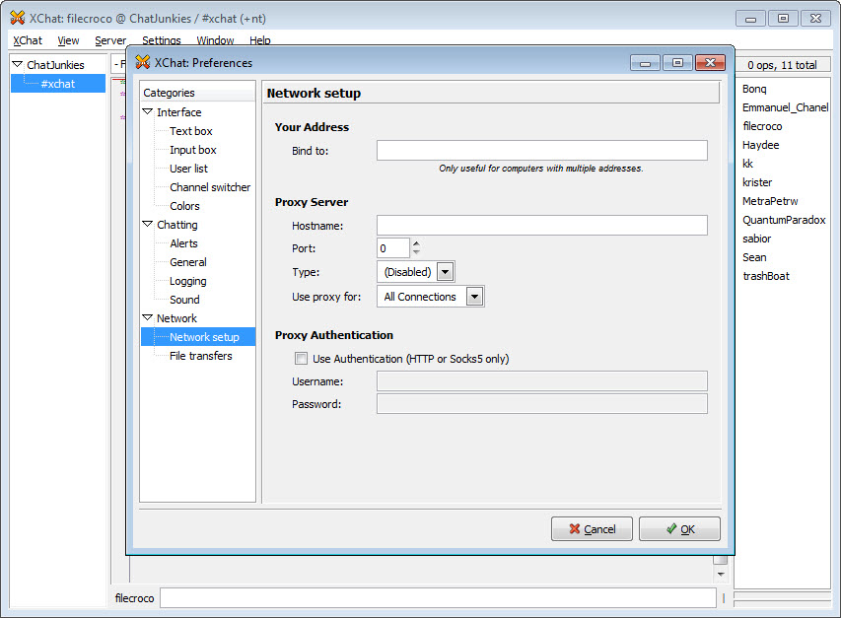The width and height of the screenshot is (841, 618).
Task: Collapse the Network category
Action: pyautogui.click(x=148, y=317)
